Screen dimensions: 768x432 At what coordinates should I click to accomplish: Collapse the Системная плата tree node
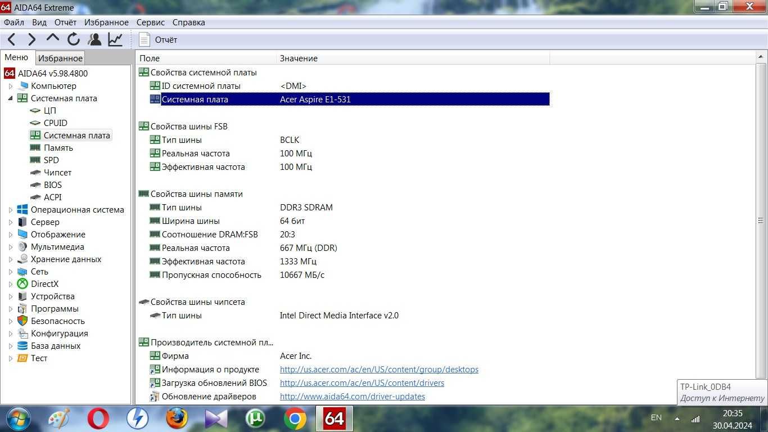pos(10,98)
